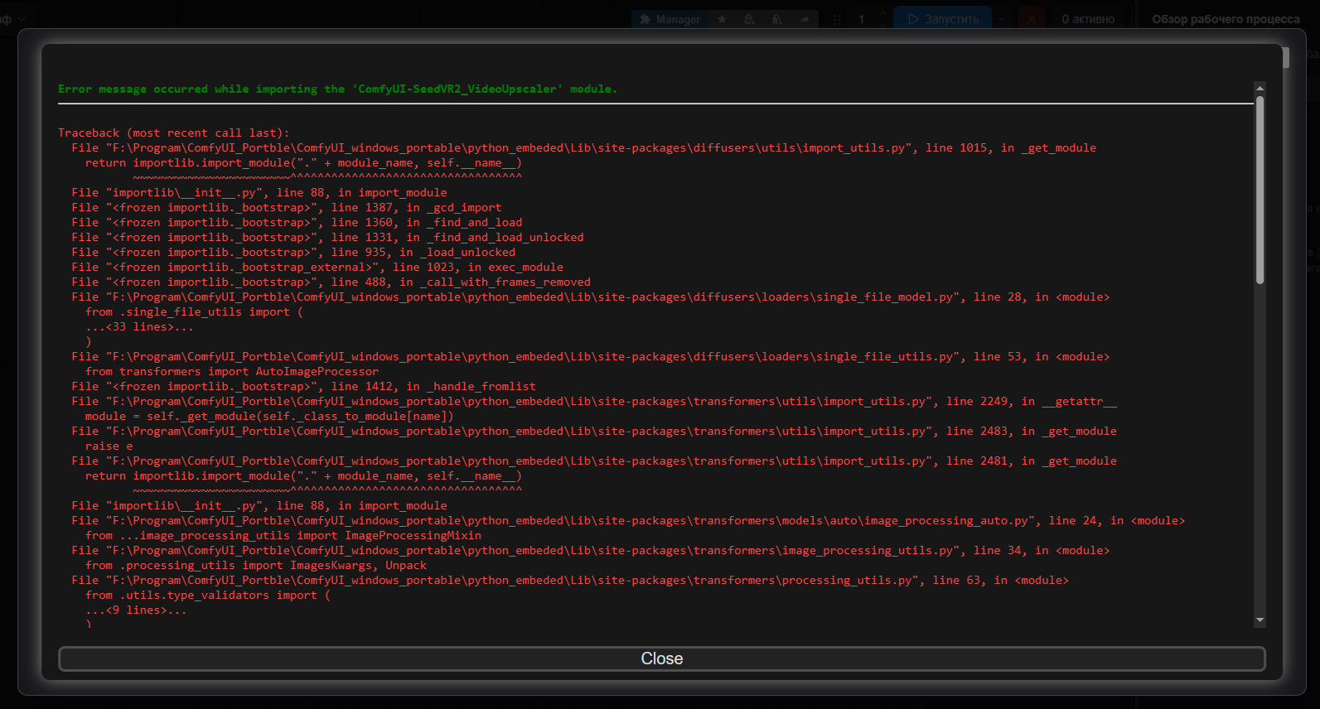Click the '0 активно' queue status

(1088, 19)
